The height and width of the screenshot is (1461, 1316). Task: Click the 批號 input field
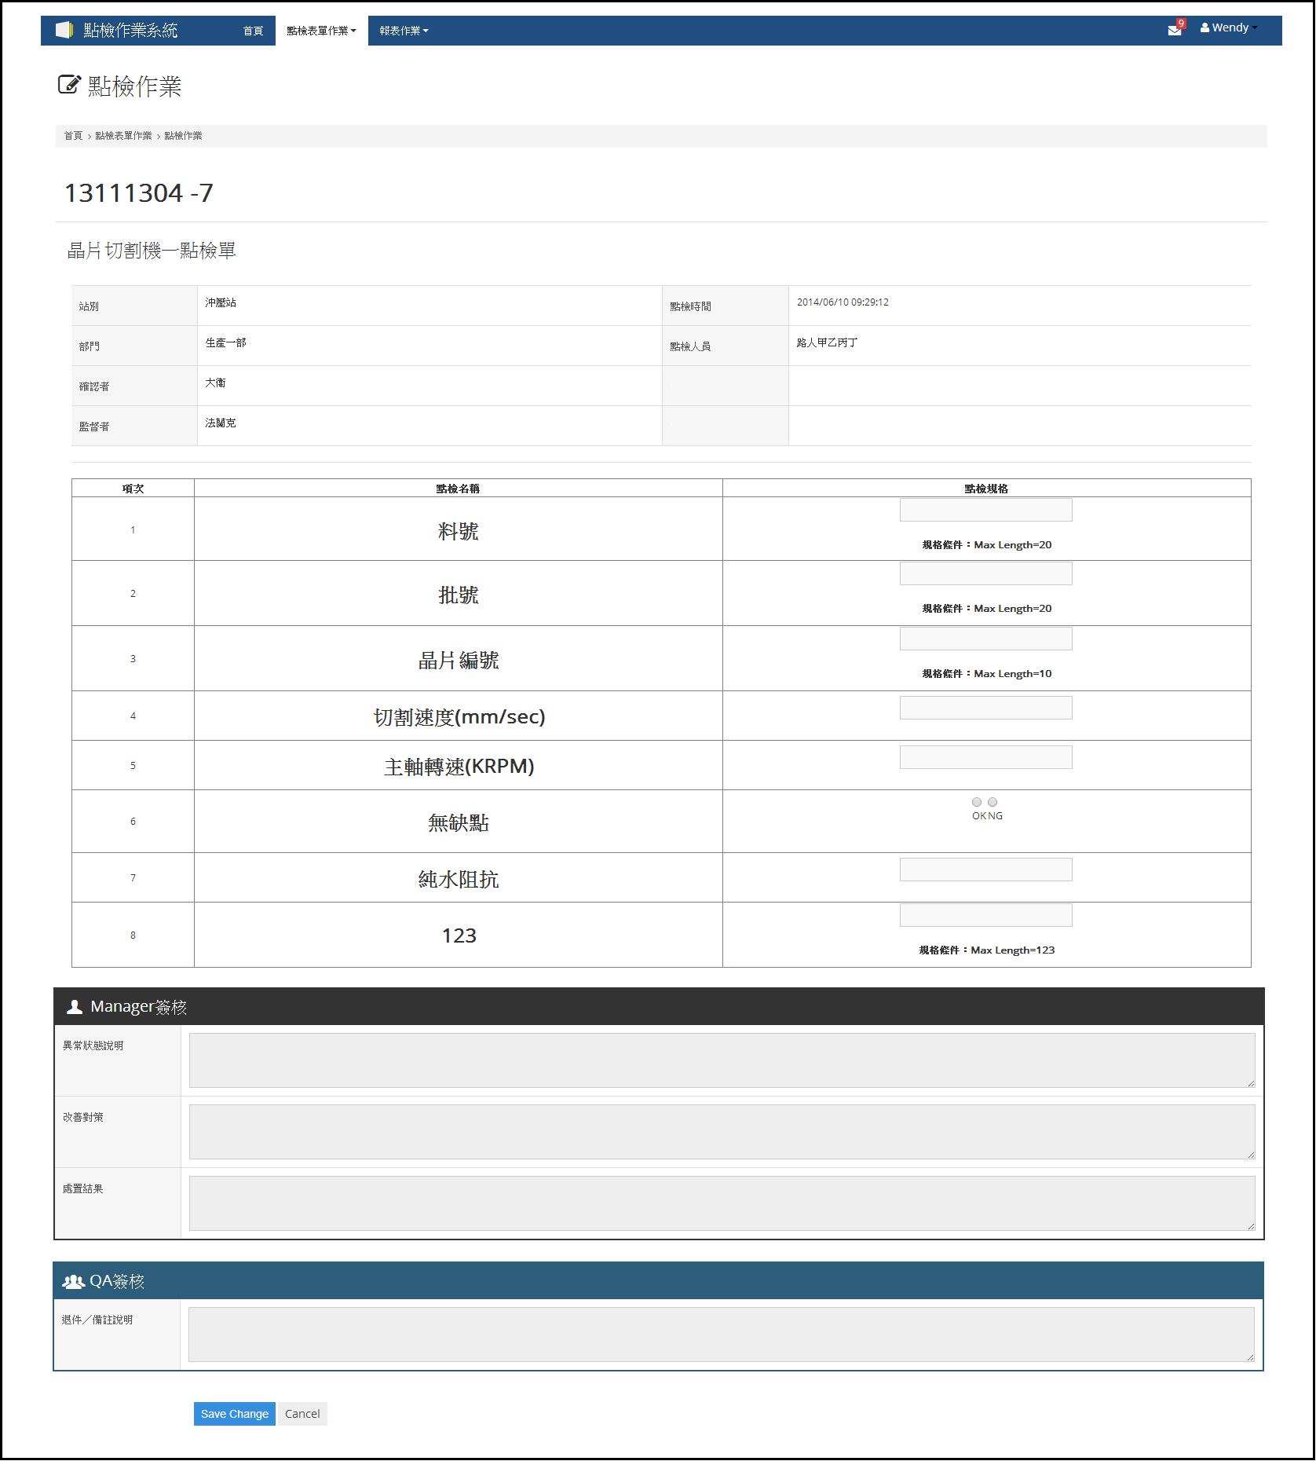coord(985,573)
